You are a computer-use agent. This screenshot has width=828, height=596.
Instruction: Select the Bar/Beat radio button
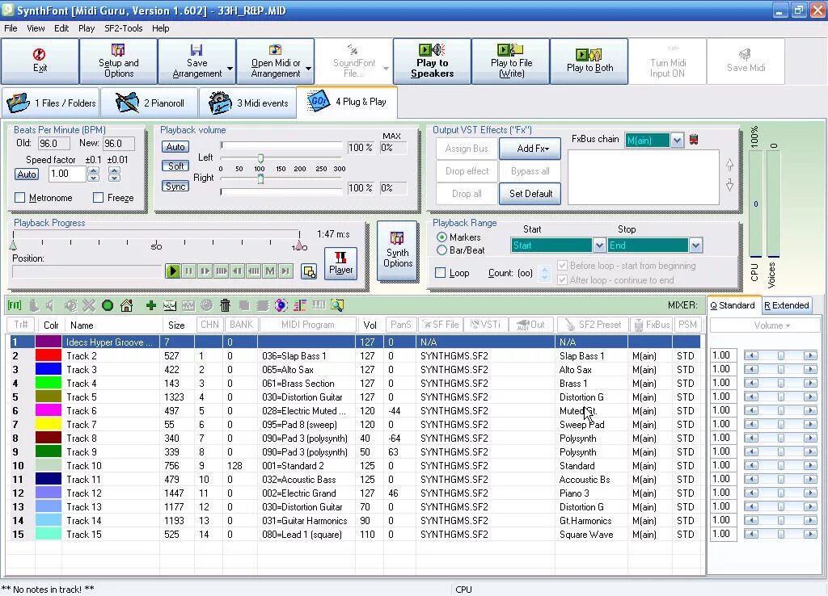(x=441, y=250)
